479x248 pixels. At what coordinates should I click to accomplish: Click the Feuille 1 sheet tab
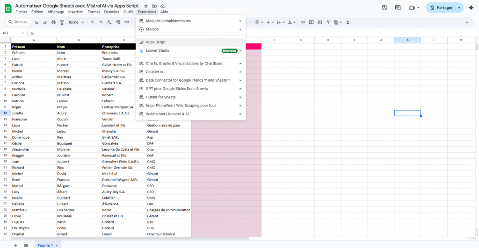45,245
